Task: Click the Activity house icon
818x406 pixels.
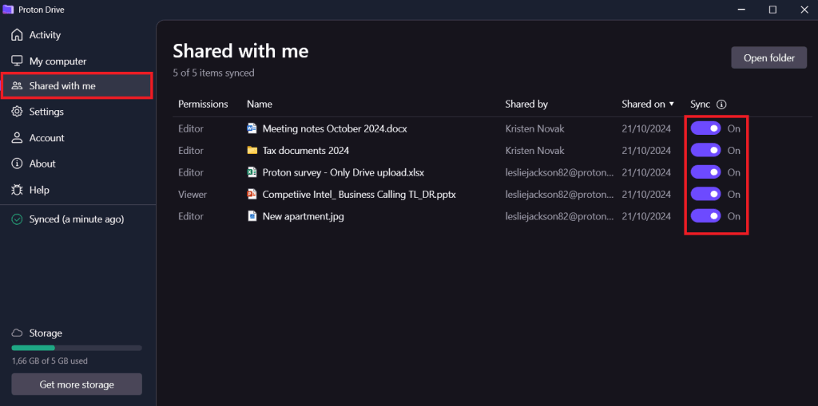Action: coord(18,35)
